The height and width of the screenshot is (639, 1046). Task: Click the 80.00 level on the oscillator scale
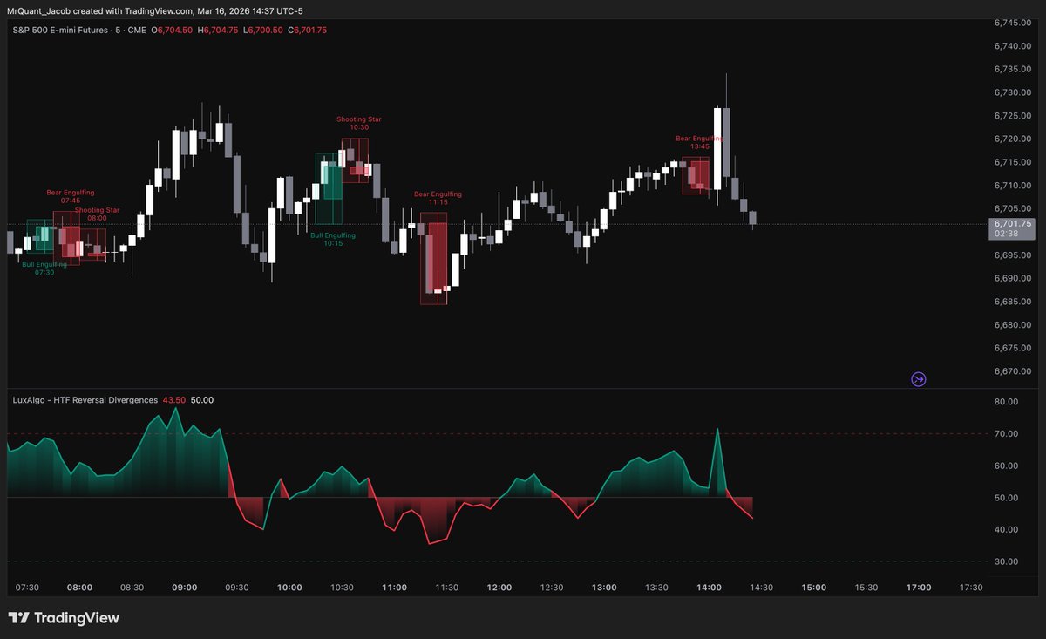click(1006, 402)
